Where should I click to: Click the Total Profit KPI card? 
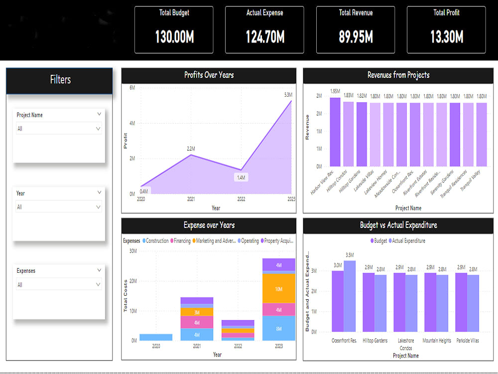click(446, 29)
